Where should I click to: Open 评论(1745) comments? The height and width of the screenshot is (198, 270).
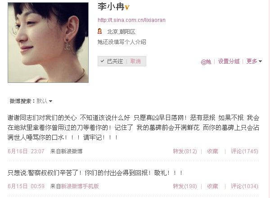(244, 151)
